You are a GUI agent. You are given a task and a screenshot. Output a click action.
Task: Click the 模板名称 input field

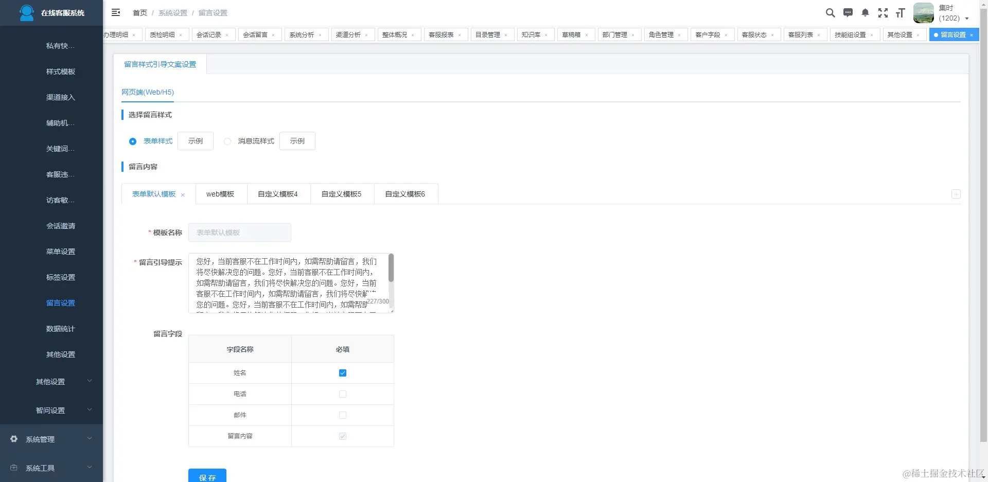click(x=240, y=233)
